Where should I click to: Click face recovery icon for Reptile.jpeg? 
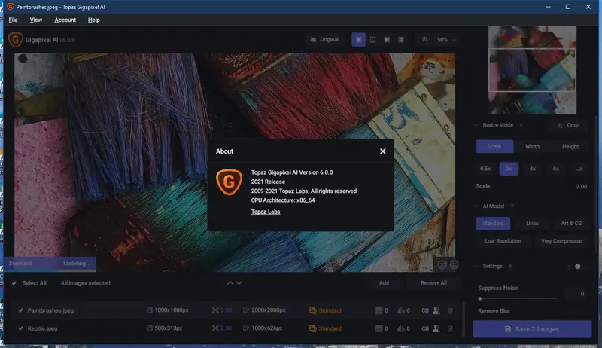436,328
